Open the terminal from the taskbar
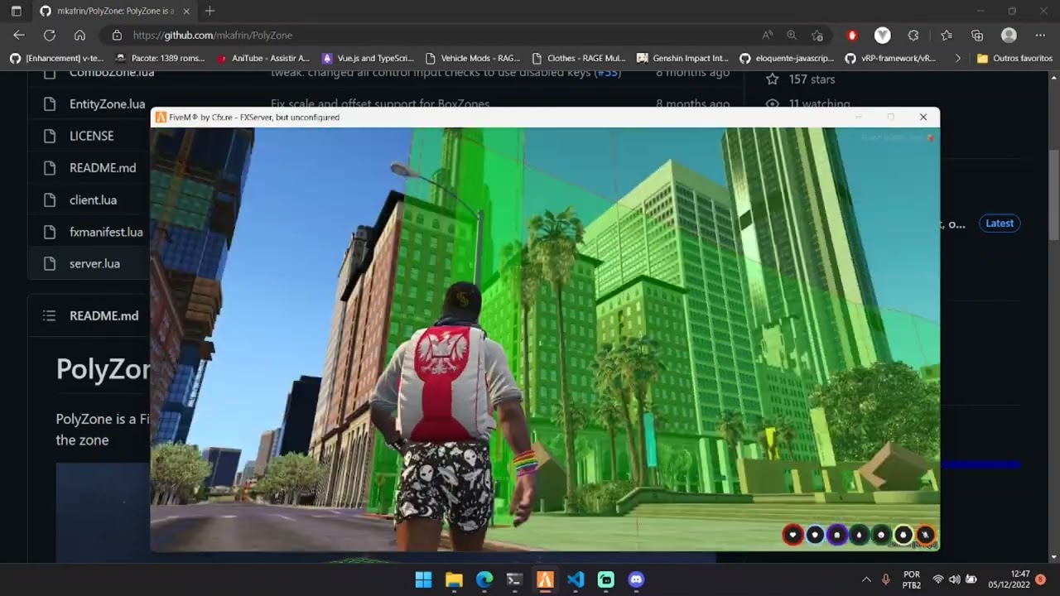This screenshot has width=1060, height=596. (514, 579)
